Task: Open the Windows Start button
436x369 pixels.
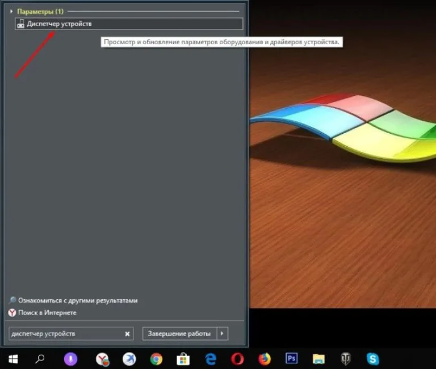Action: coord(13,359)
